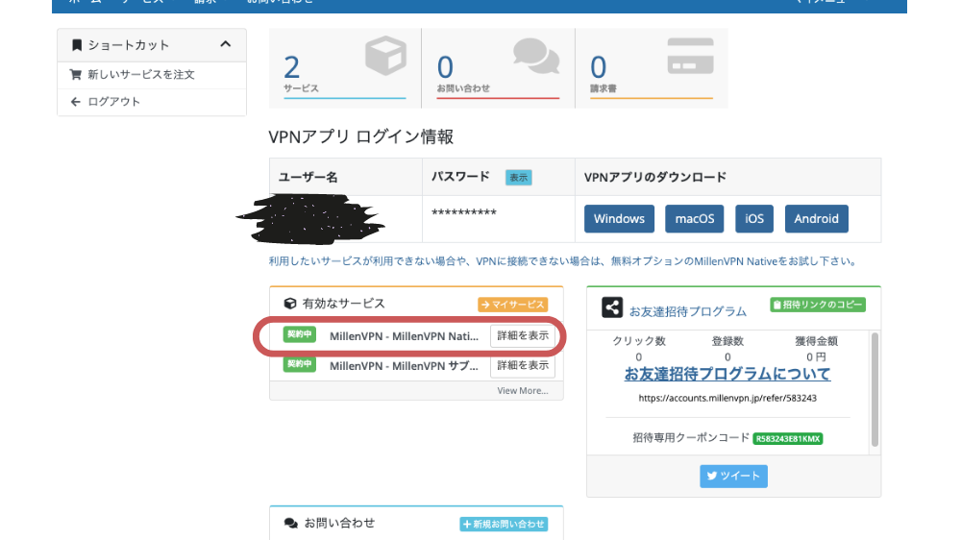
Task: Open お友達招待プログラム heading link
Action: tap(688, 311)
